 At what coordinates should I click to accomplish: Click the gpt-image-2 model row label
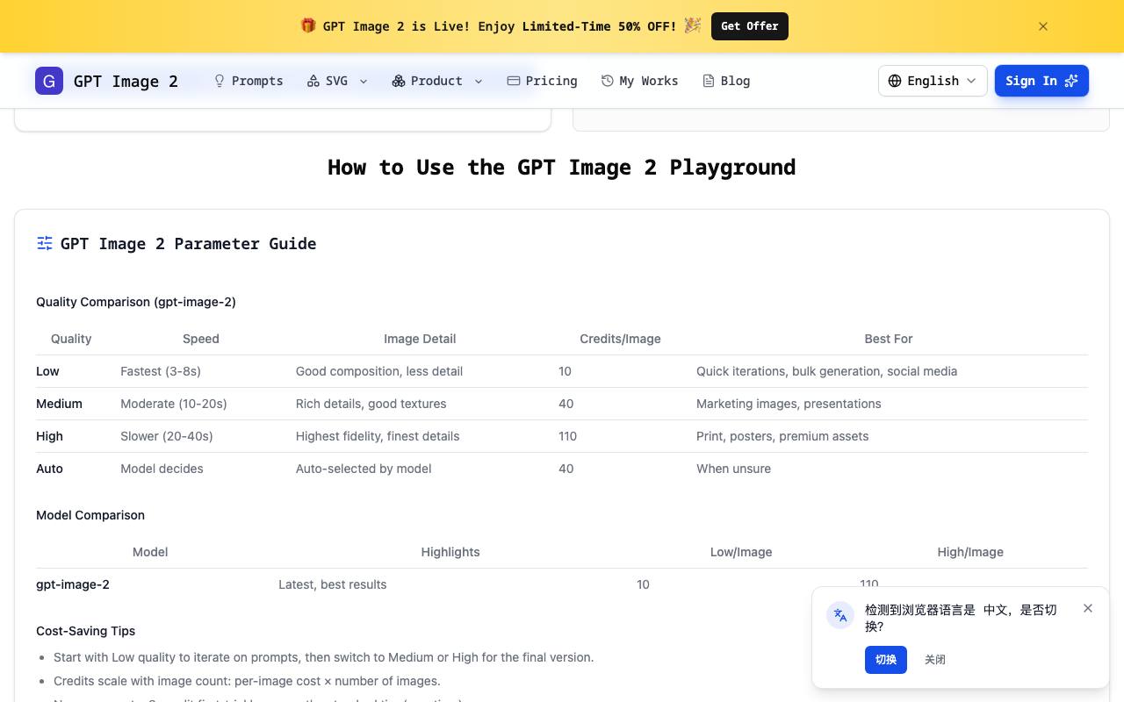pyautogui.click(x=73, y=584)
